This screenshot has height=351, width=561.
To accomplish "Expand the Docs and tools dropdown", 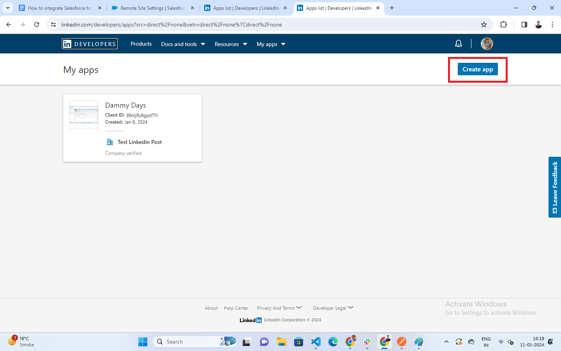I will point(183,44).
